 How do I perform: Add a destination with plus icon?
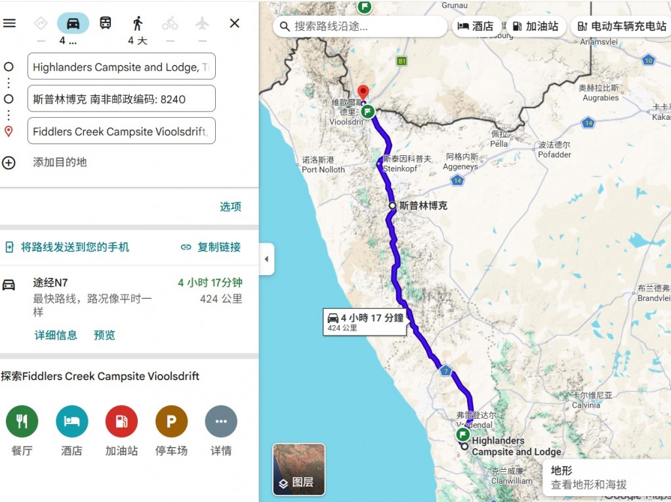tap(9, 163)
